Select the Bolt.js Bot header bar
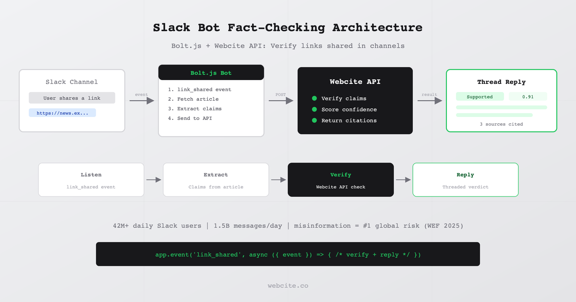576x302 pixels. point(211,72)
